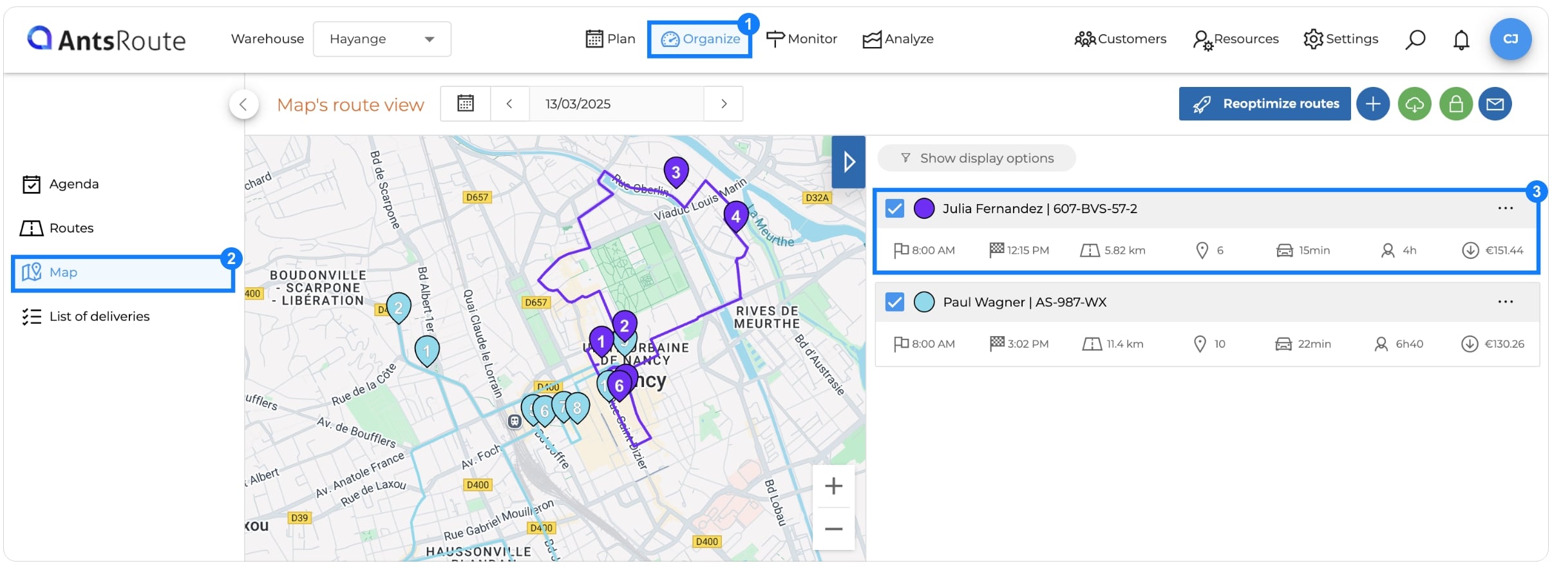This screenshot has width=1552, height=568.
Task: Click purple map marker 4
Action: tap(735, 216)
